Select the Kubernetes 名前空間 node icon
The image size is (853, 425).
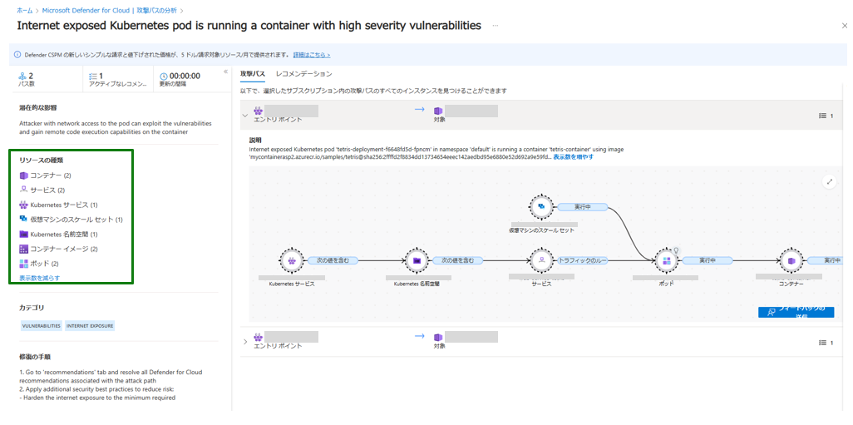pyautogui.click(x=417, y=260)
